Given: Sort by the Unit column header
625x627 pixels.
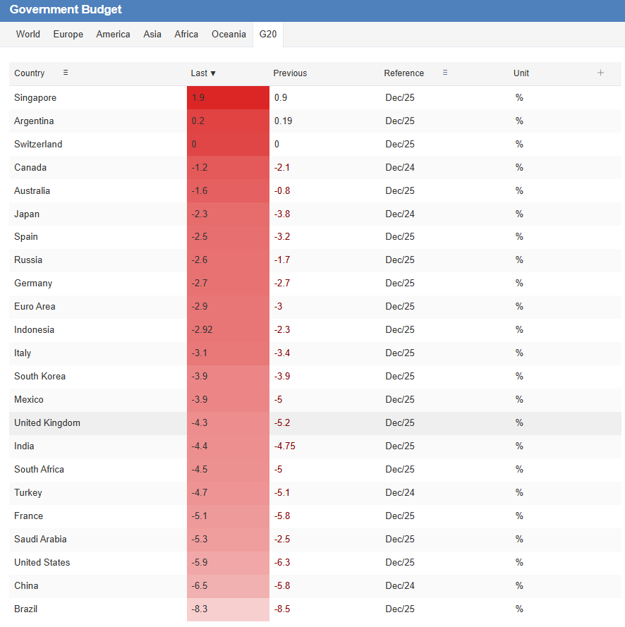Looking at the screenshot, I should pos(521,73).
